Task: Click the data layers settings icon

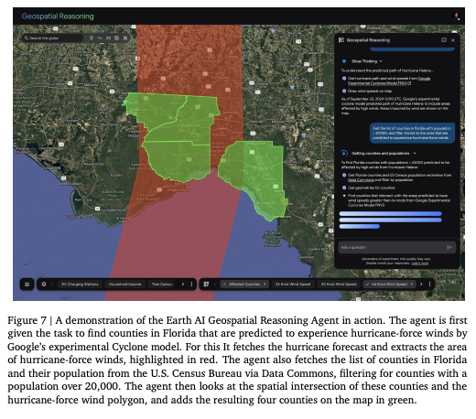Action: click(44, 285)
